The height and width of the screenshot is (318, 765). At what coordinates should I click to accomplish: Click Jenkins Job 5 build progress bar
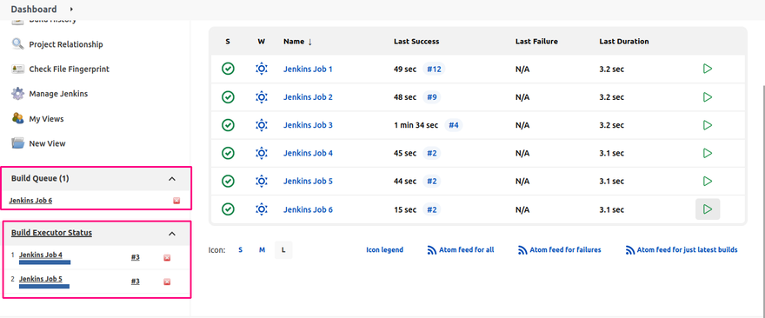pos(44,287)
